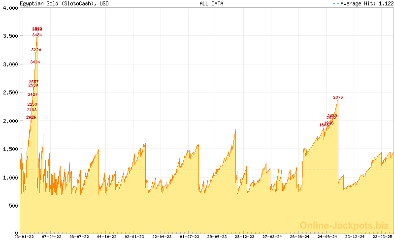Image resolution: width=394 pixels, height=241 pixels.
Task: Click the 29-09-23 date label
Action: click(x=216, y=237)
